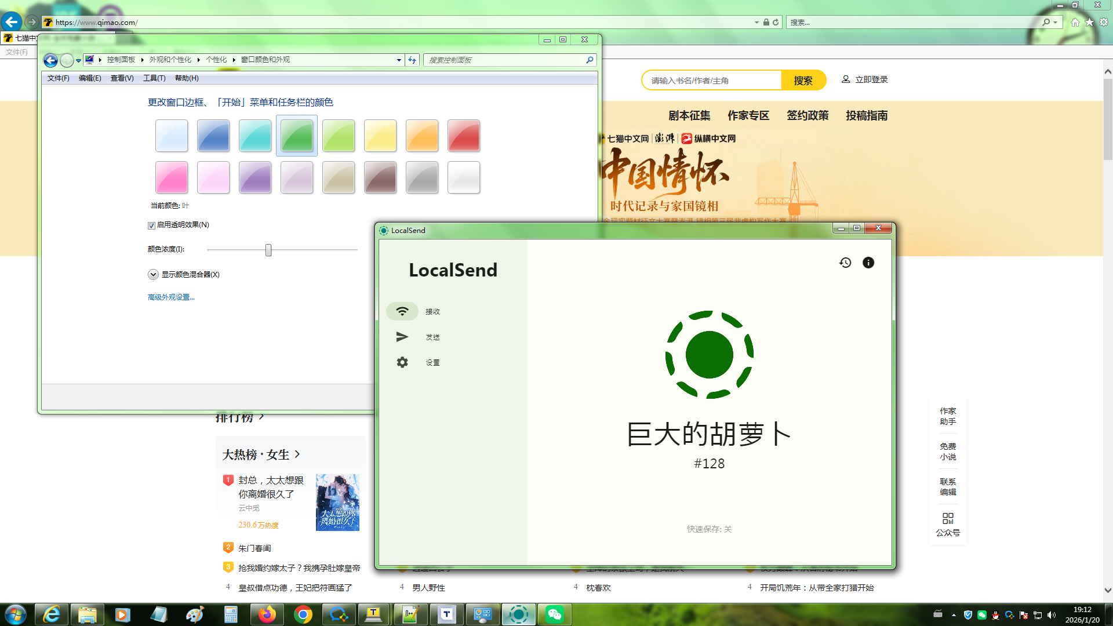
Task: Open the official account QR code icon
Action: click(x=948, y=518)
